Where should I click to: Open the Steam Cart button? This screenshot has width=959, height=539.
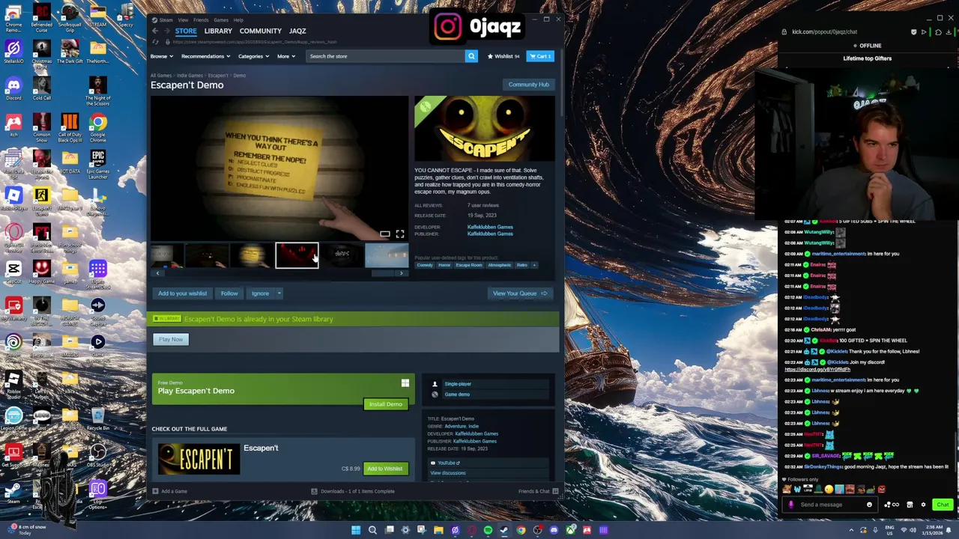pos(540,56)
